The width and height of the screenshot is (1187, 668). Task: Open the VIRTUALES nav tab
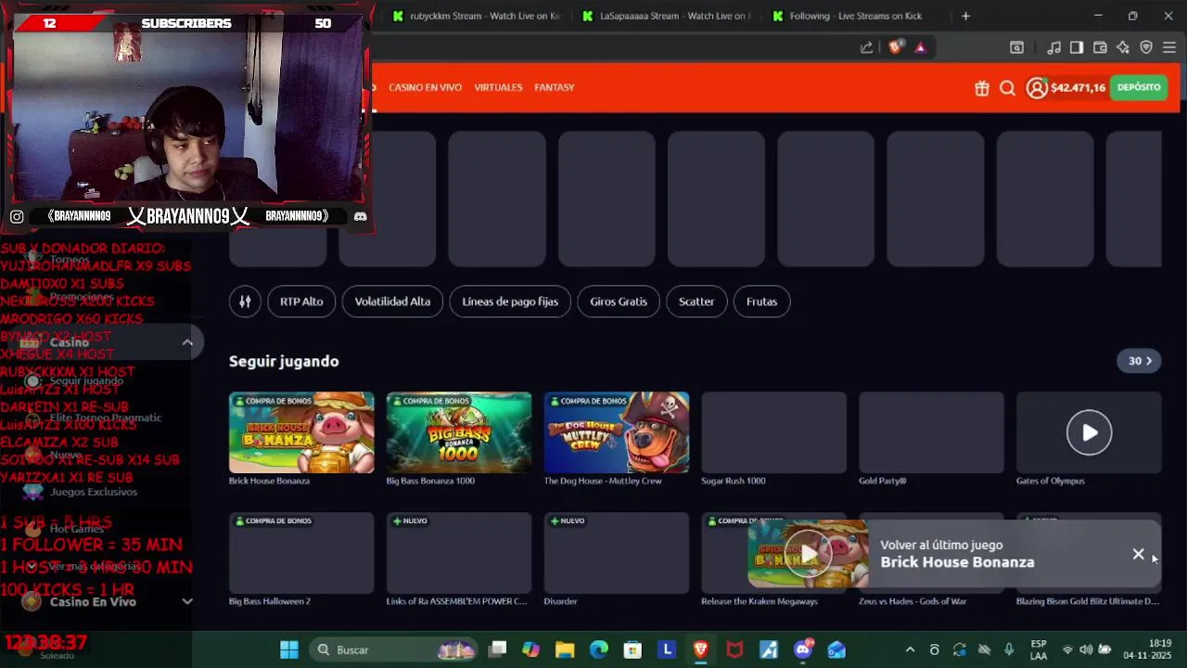click(498, 87)
